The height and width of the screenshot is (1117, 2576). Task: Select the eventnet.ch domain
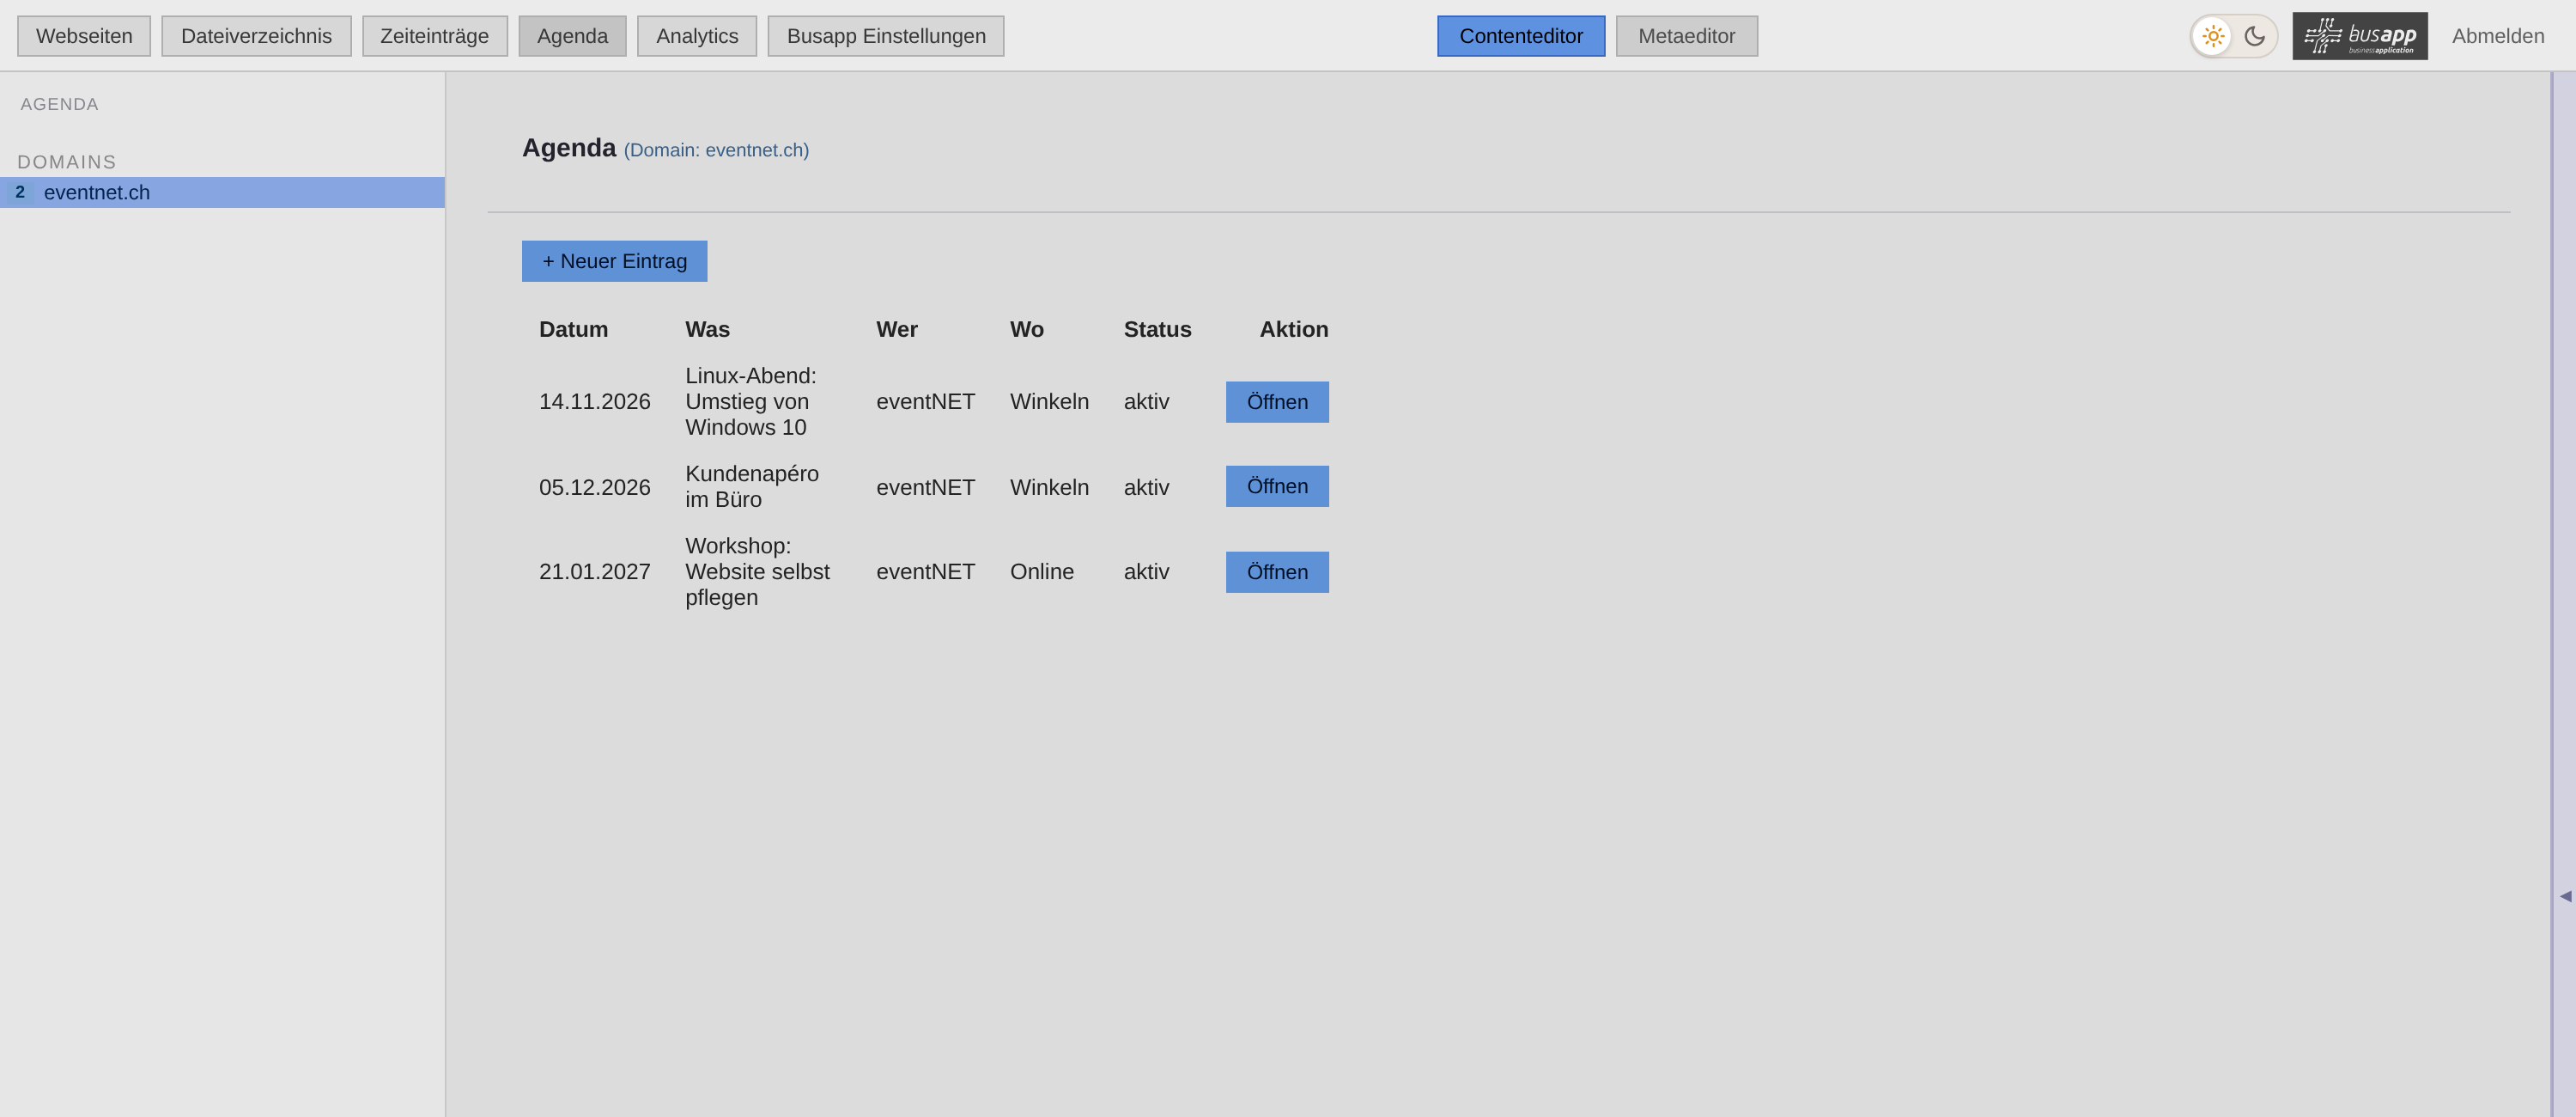click(x=222, y=192)
